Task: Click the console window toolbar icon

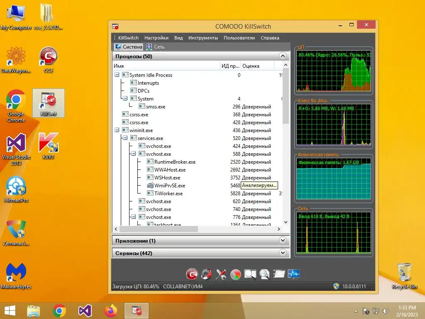Action: (x=279, y=274)
